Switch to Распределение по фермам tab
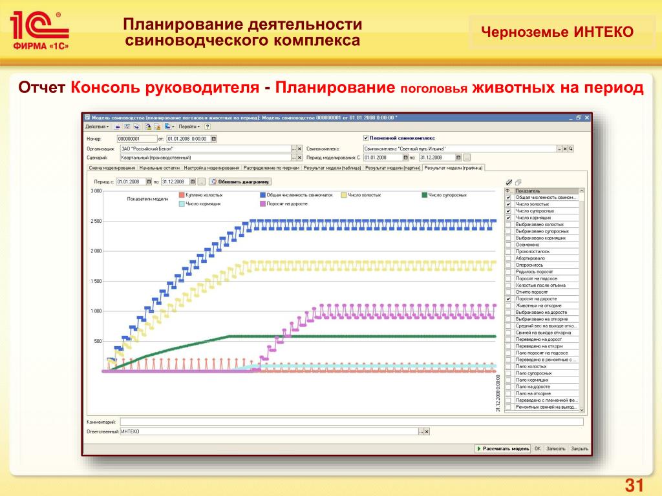 point(272,168)
